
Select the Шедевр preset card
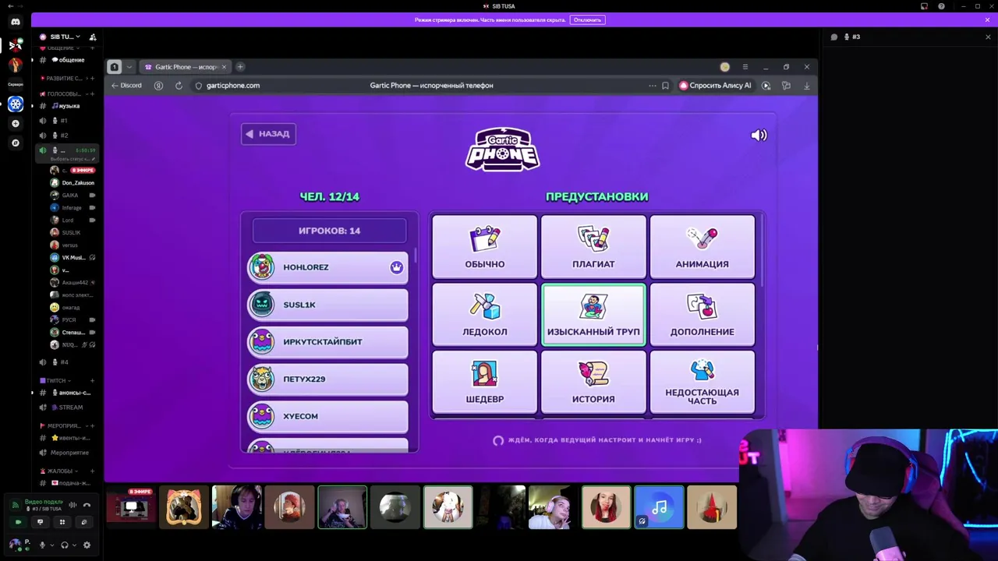click(484, 382)
